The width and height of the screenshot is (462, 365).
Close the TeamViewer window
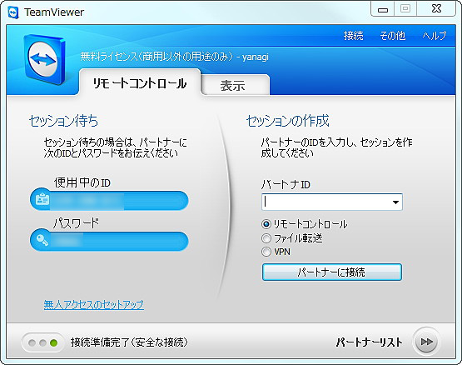436,9
